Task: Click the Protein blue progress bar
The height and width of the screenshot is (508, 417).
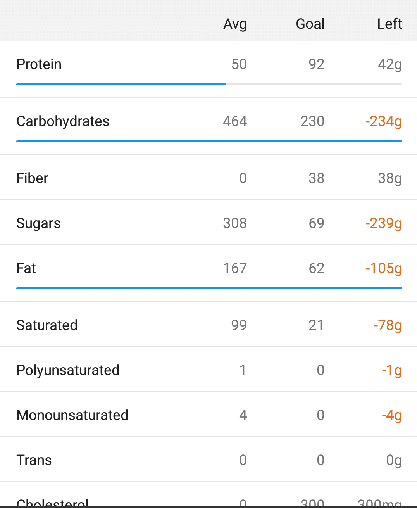Action: click(x=121, y=84)
